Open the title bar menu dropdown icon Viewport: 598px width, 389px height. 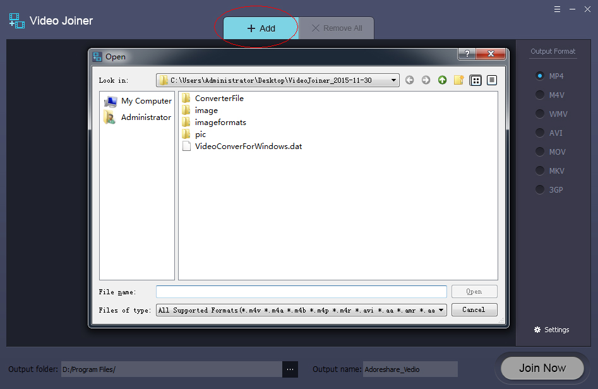coord(557,9)
